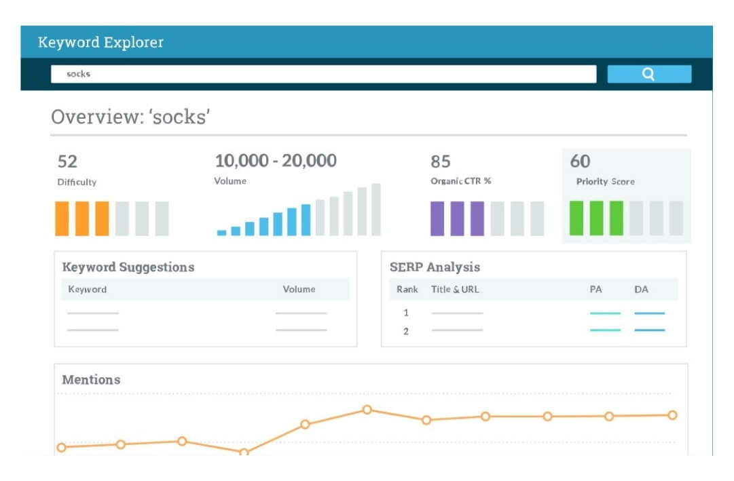The image size is (734, 481).
Task: Click the Organic CTR value 85
Action: [441, 161]
